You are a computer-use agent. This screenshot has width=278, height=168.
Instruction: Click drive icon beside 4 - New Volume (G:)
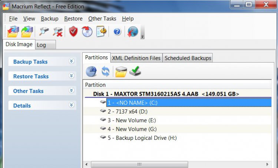click(103, 128)
